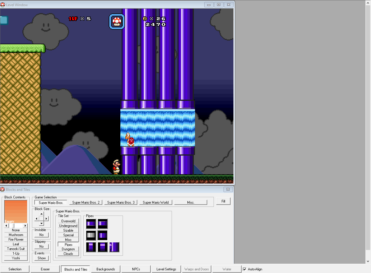Select Super Mario Bros. 3 game

tap(121, 202)
